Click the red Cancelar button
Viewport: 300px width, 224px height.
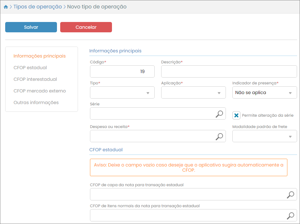pos(86,27)
